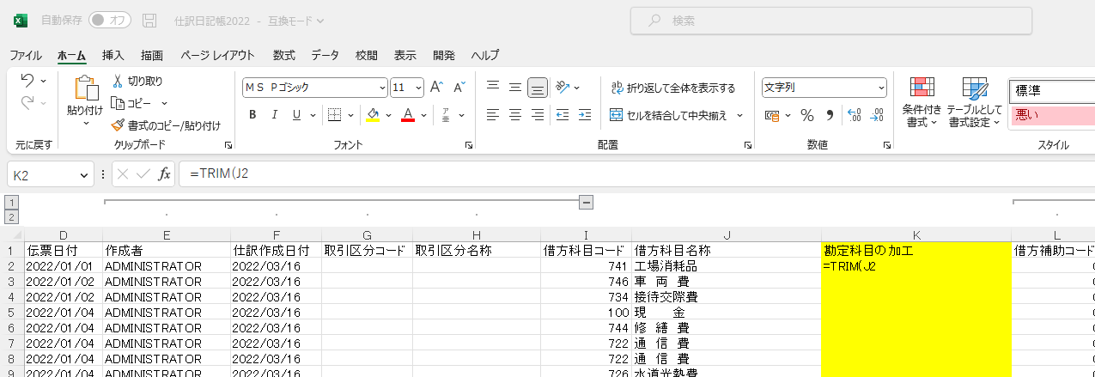Open the Data tab
Image resolution: width=1095 pixels, height=377 pixels.
point(325,55)
